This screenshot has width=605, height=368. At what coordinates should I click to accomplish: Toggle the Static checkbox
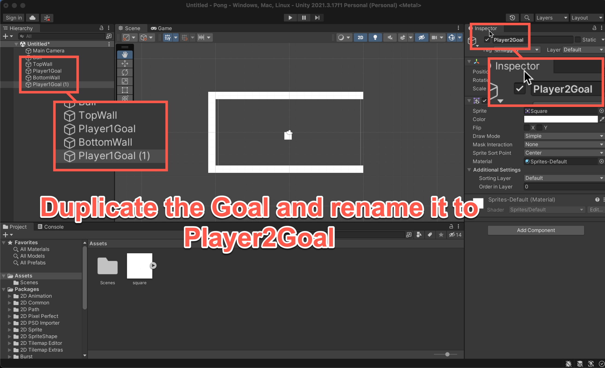(578, 40)
